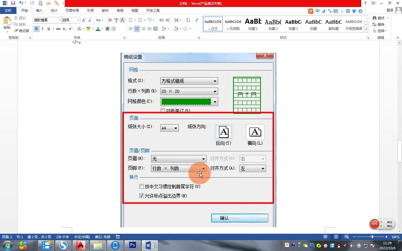Viewport: 402px width, 251px height.
Task: Clear all formatting with the eraser icon
Action: pyautogui.click(x=110, y=20)
